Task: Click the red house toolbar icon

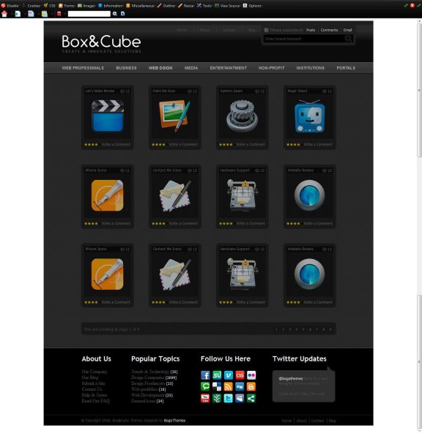Action: click(x=4, y=14)
